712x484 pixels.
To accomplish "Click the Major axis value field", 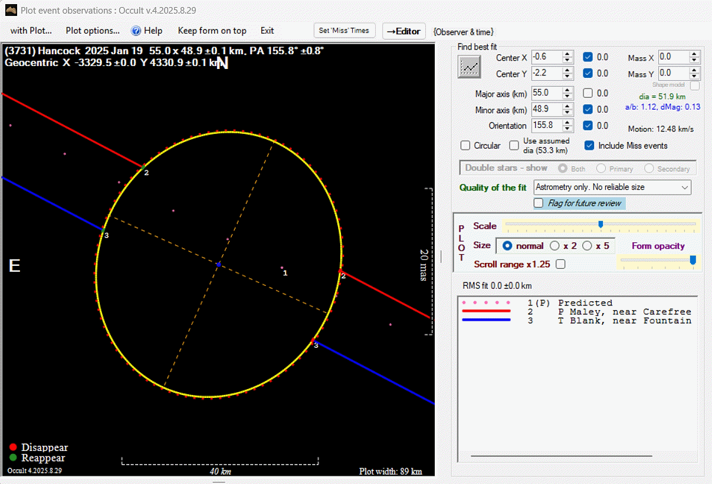I will click(546, 93).
